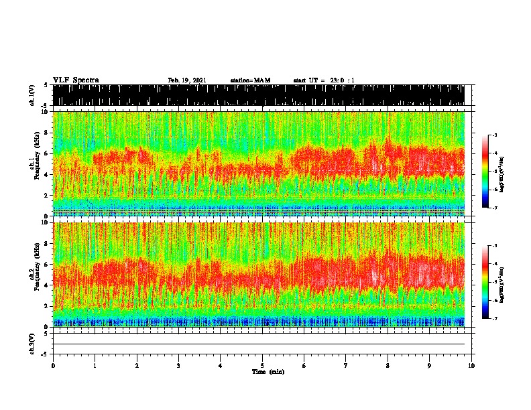
Task: Click the flat trace line in ch.3 panel
Action: (259, 344)
